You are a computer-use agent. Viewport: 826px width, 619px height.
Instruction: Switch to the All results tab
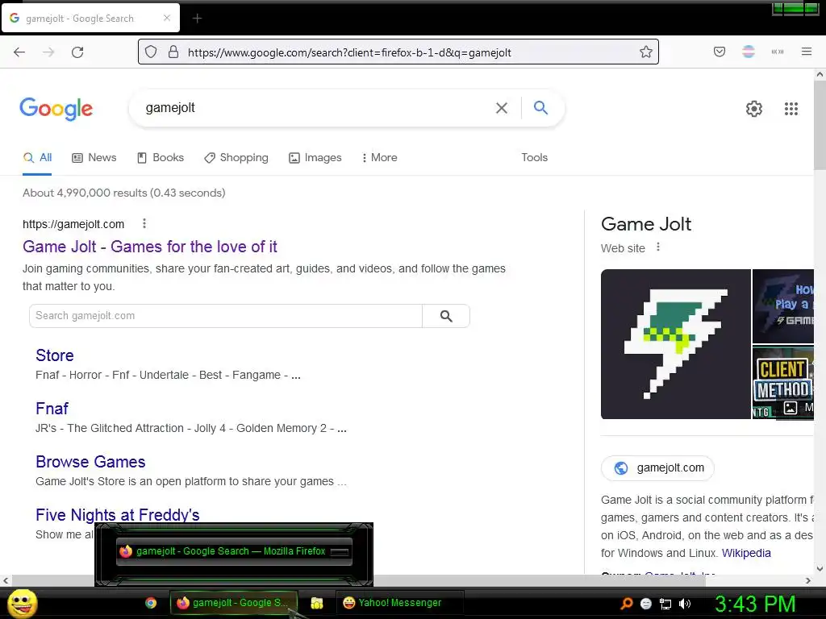click(37, 157)
